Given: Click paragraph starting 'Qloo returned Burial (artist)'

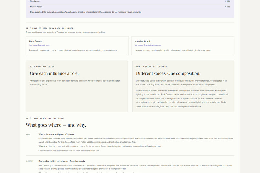Looking at the screenshot, I should tap(181, 82).
